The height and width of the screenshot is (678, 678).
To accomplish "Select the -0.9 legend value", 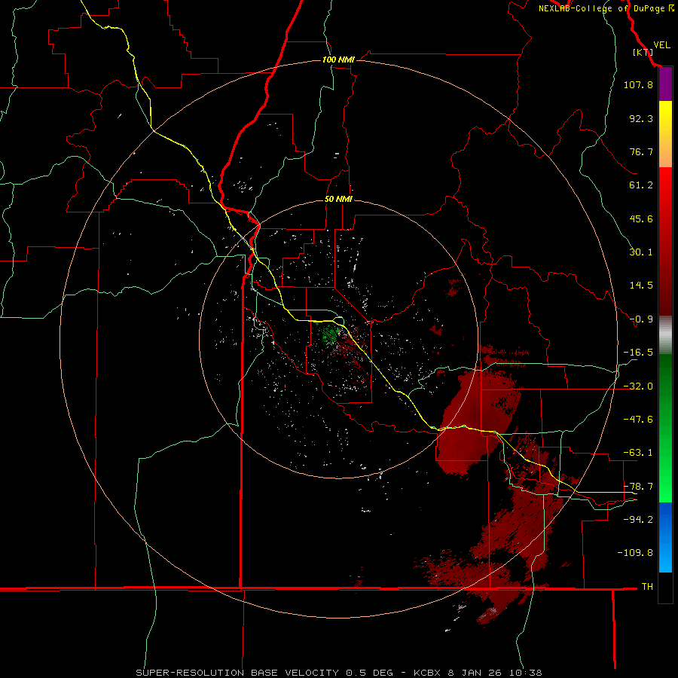I will tap(641, 319).
